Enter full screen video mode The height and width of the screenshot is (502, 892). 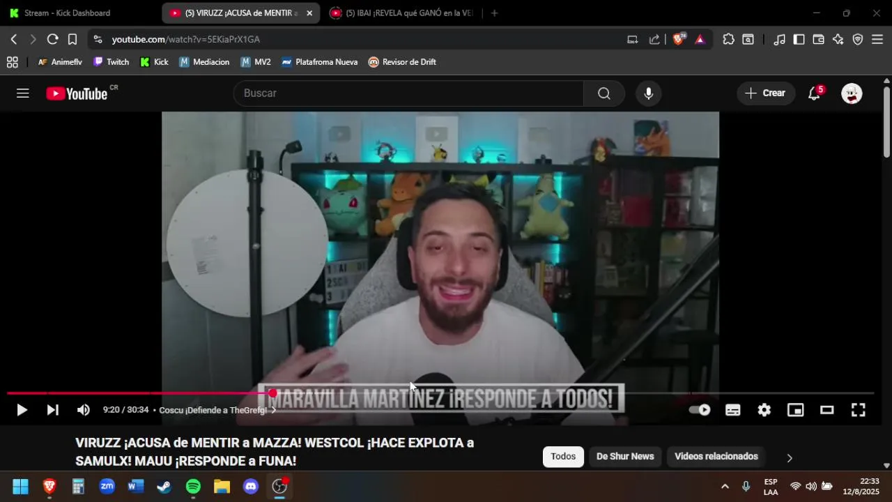coord(859,410)
